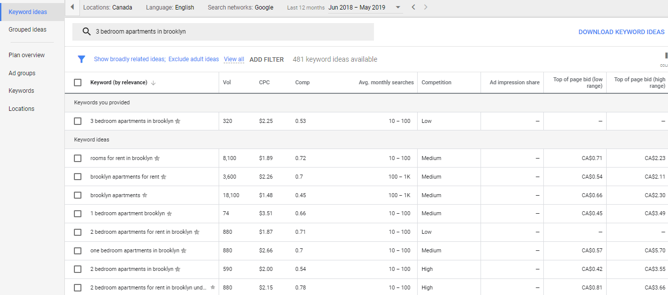Image resolution: width=668 pixels, height=295 pixels.
Task: Open the Keyword ideas tab
Action: click(28, 12)
